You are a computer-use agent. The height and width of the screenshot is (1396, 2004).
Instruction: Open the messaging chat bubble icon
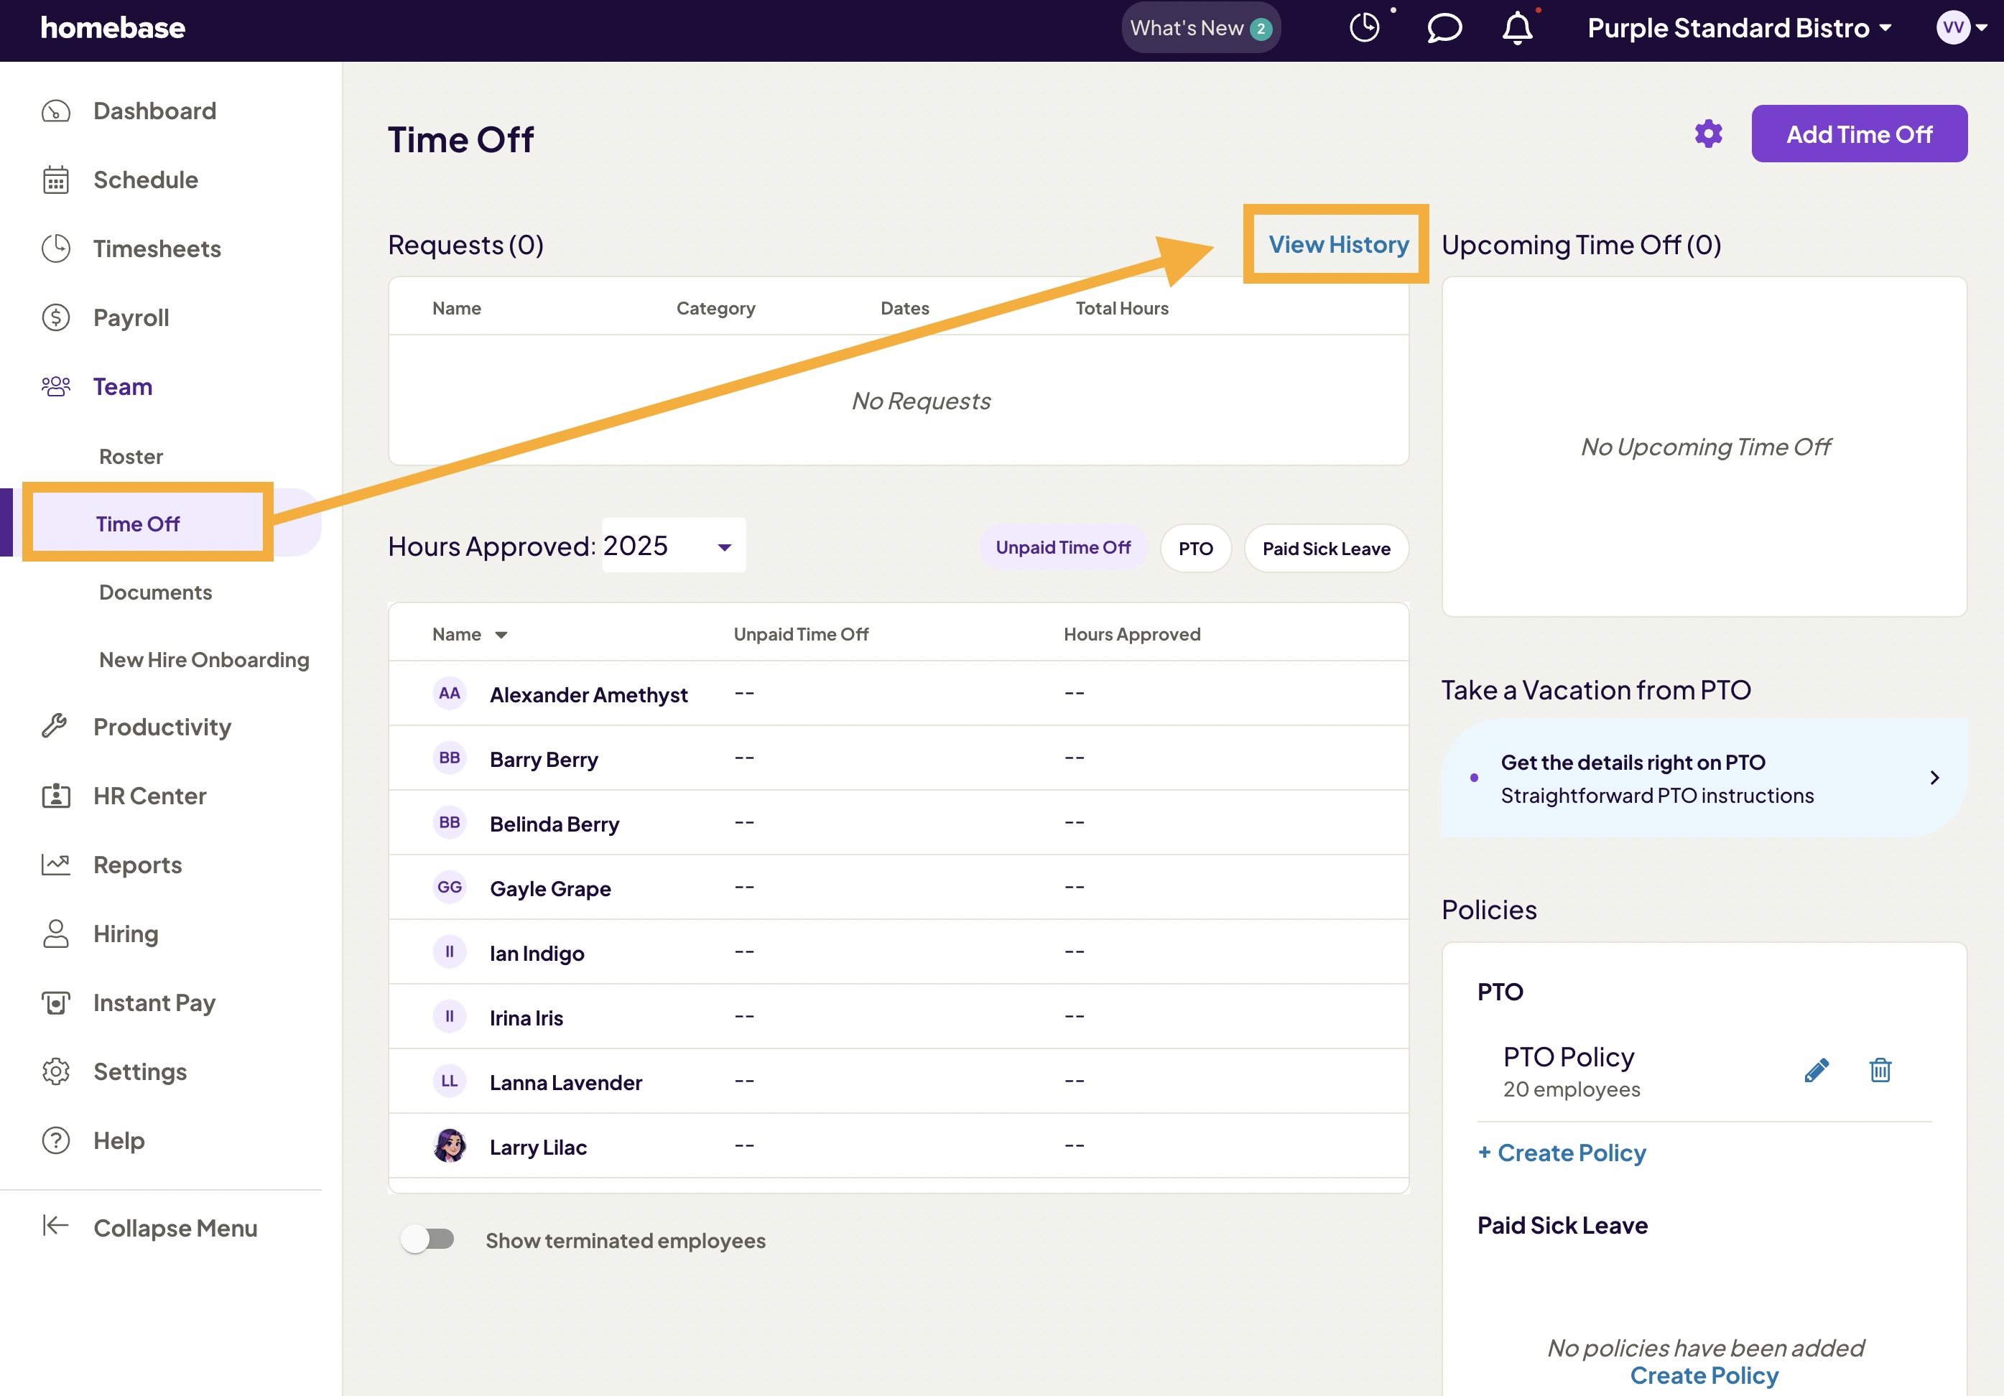[1444, 28]
